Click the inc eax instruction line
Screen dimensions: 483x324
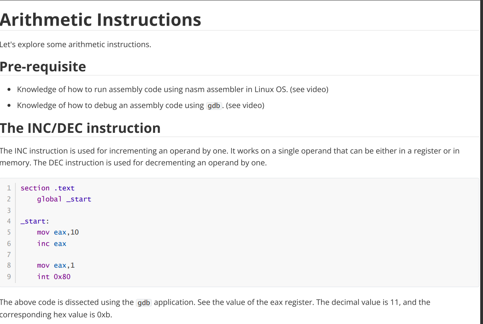click(51, 244)
